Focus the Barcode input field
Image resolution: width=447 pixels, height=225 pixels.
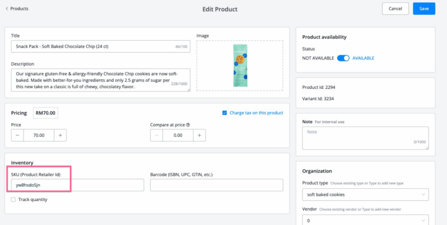(217, 185)
